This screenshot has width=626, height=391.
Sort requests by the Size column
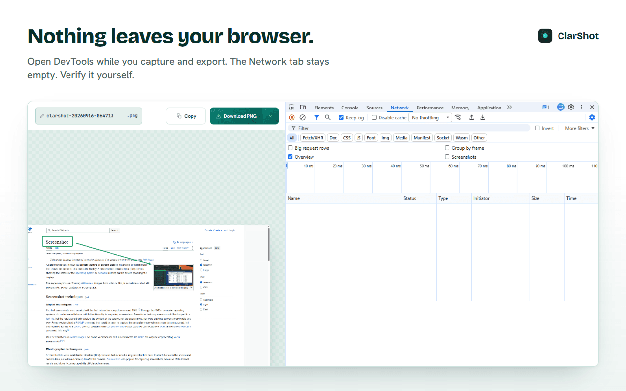pos(547,198)
